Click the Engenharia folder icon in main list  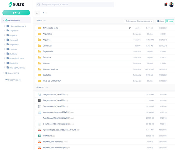[40, 51]
